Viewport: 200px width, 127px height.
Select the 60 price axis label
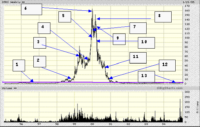[x=186, y=56]
